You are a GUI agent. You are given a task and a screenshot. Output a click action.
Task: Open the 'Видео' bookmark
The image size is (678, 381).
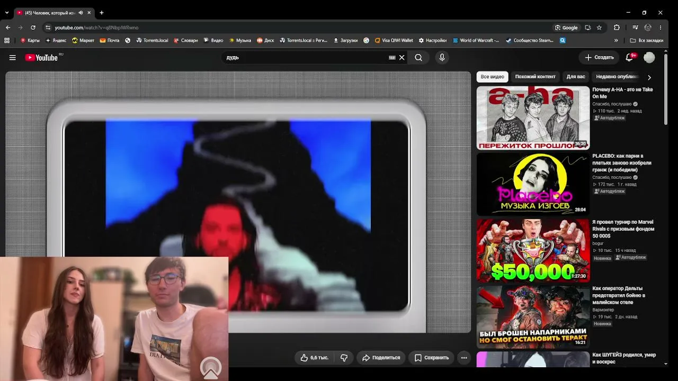tap(213, 40)
